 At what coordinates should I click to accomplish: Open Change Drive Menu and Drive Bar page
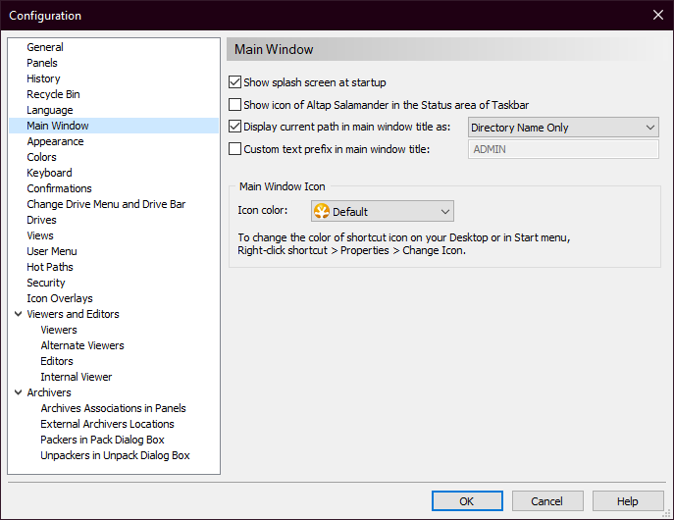106,204
